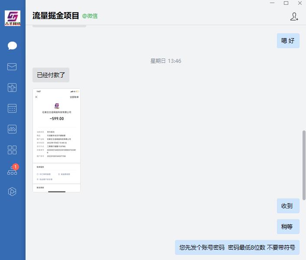Click the green @微信 label
The width and height of the screenshot is (306, 260).
[x=90, y=16]
